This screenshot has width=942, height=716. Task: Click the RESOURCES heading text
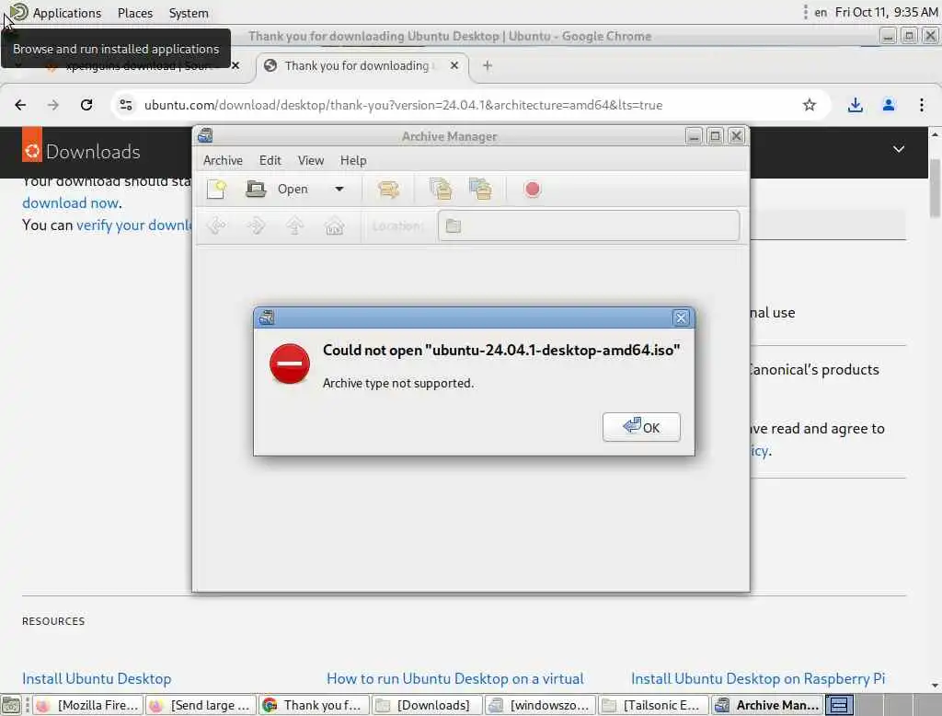point(53,621)
